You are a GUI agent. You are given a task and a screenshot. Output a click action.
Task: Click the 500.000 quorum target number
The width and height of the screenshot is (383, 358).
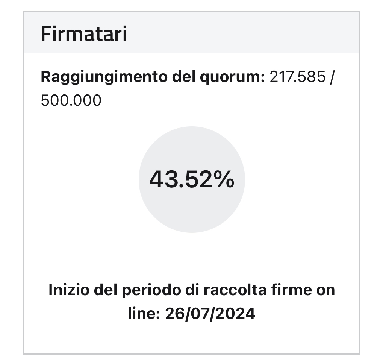click(71, 100)
